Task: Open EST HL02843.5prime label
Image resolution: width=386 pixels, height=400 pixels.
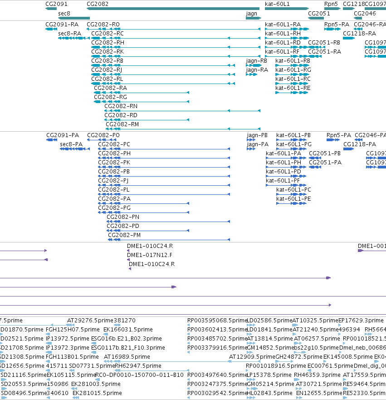Action: pos(269,393)
